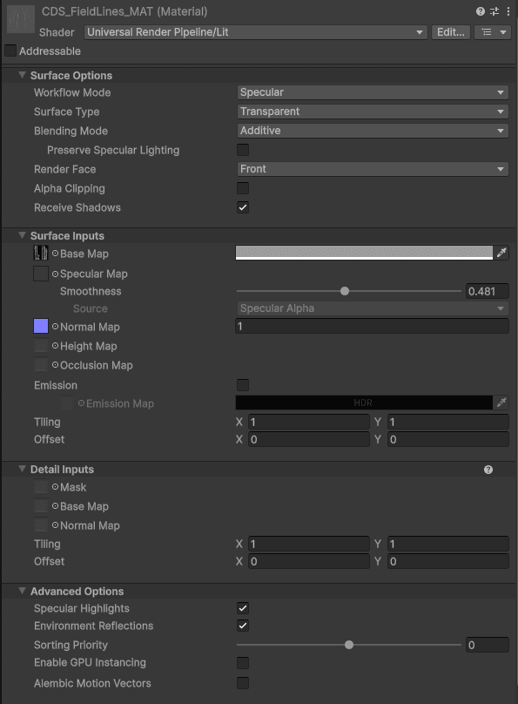Select the Detail Mask texture slot
Viewport: 518px width, 704px height.
41,487
